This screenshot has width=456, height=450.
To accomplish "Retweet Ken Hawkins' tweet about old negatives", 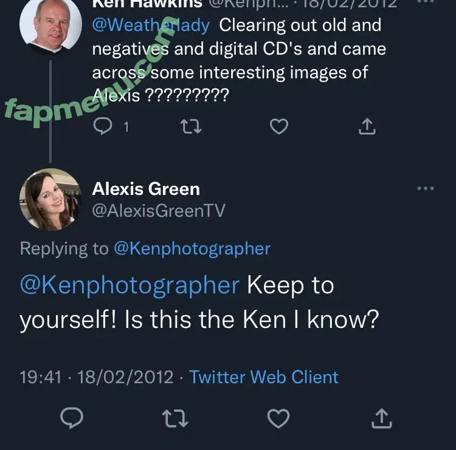I will click(x=191, y=126).
